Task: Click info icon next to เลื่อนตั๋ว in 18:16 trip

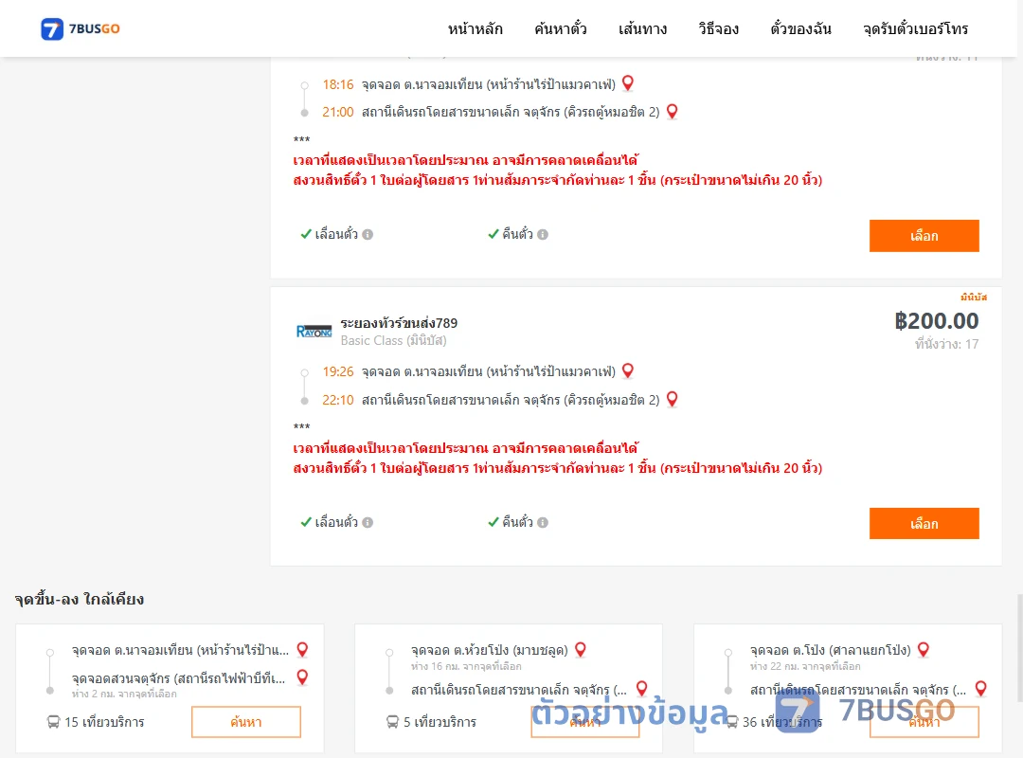Action: [x=368, y=234]
